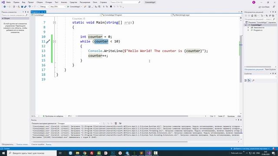Click the Live Share button
The height and width of the screenshot is (156, 278).
click(264, 7)
